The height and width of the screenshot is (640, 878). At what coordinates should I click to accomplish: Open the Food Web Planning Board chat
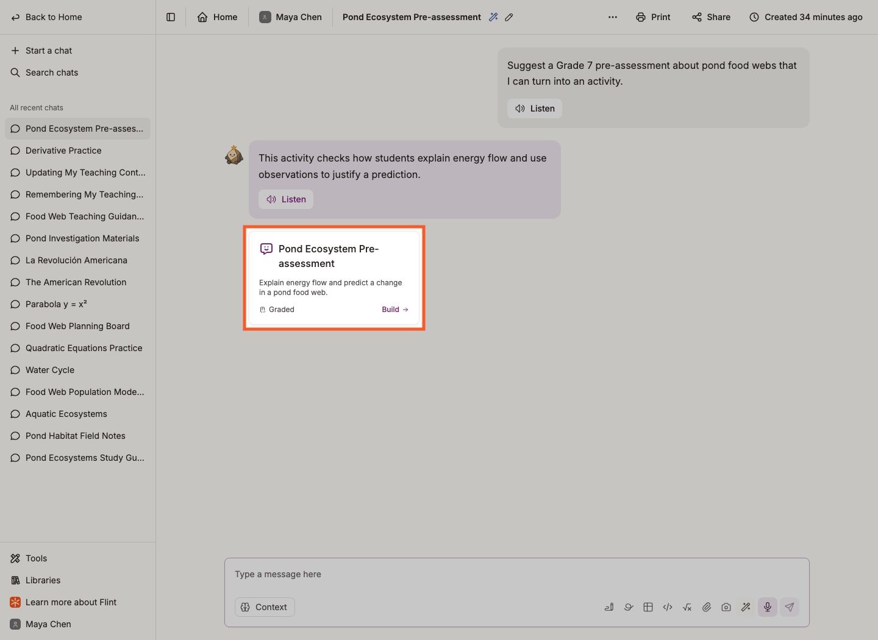tap(77, 326)
